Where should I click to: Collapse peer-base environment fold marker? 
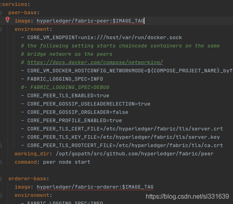click(x=1, y=30)
